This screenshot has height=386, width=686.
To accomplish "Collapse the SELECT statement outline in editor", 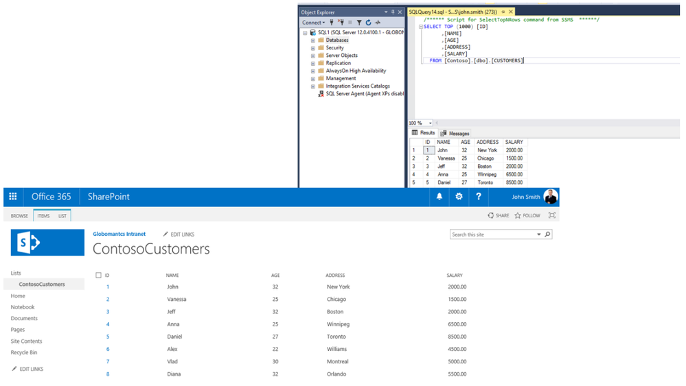I will 421,27.
